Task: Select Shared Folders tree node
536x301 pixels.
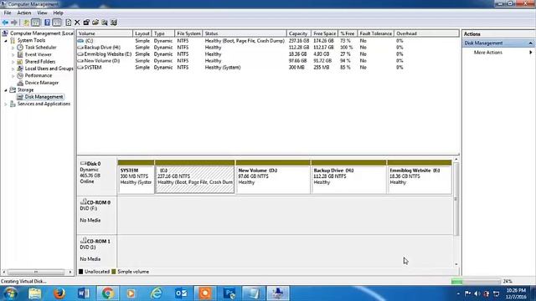Action: 40,61
